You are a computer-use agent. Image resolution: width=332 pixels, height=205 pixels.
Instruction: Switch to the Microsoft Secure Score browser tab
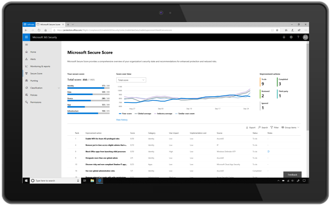(x=49, y=24)
